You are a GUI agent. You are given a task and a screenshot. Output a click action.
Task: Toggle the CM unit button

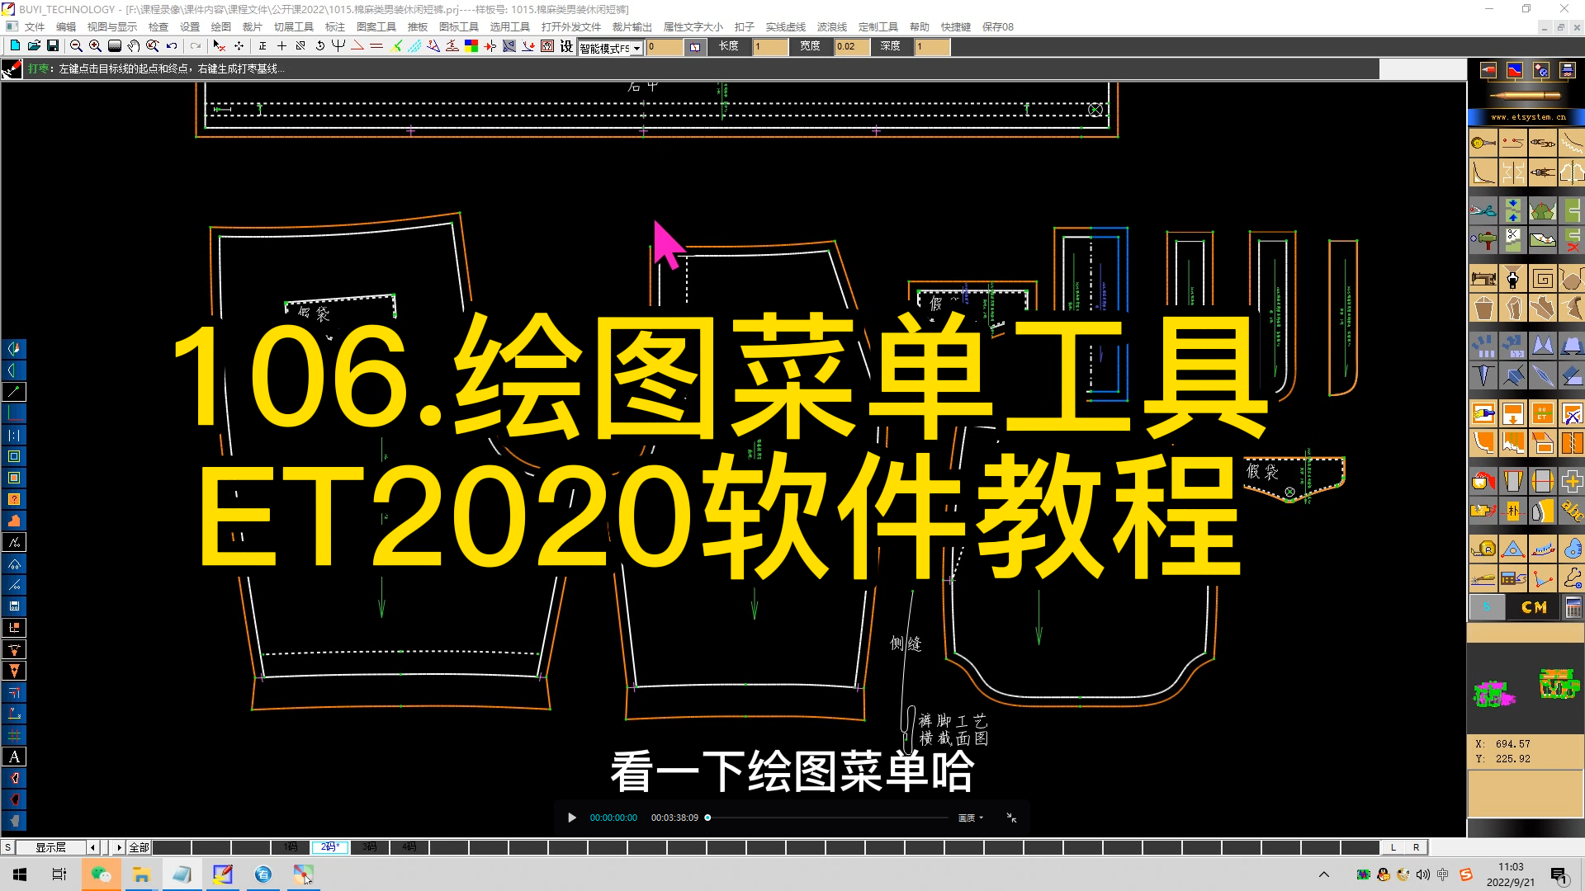[1534, 608]
